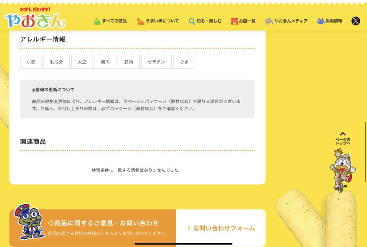This screenshot has height=247, width=367.
Task: Open the X social media icon
Action: 356,21
